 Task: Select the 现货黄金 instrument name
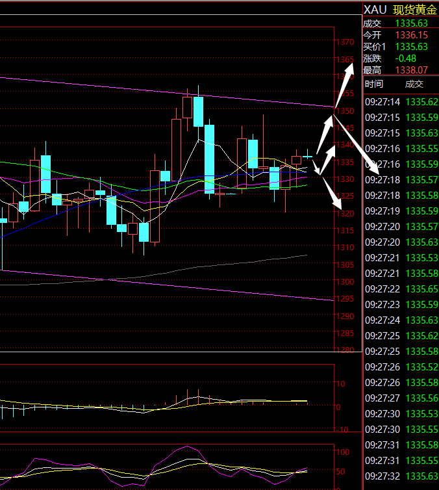click(416, 9)
